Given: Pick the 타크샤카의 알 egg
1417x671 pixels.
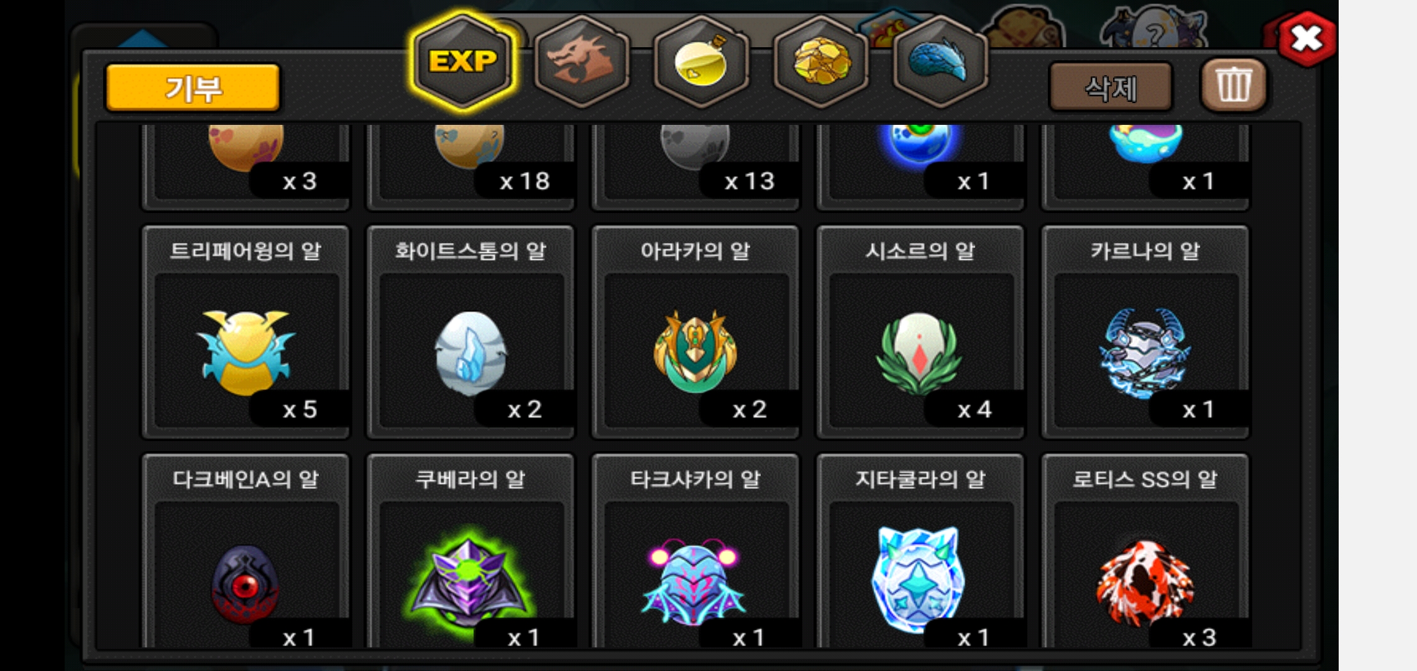Looking at the screenshot, I should pyautogui.click(x=696, y=551).
